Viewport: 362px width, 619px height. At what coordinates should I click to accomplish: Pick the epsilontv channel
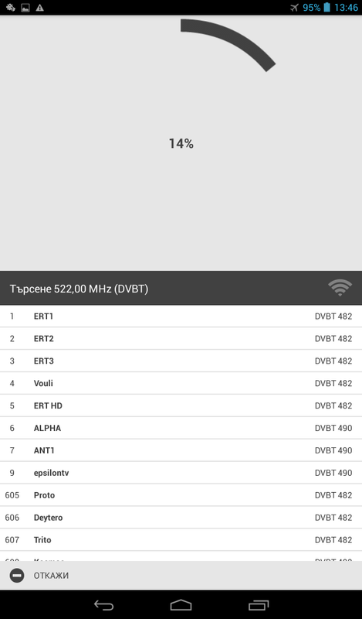pos(181,473)
